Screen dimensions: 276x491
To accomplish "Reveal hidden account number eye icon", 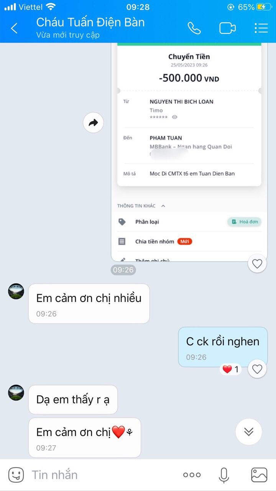I will [x=174, y=117].
